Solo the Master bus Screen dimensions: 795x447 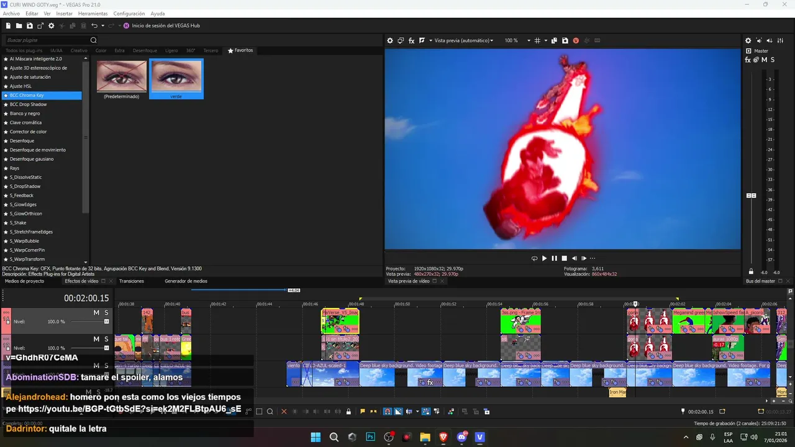point(773,60)
